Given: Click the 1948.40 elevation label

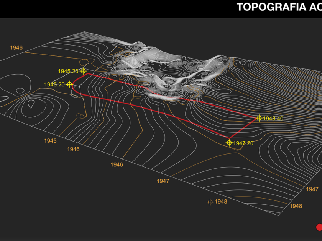Looking at the screenshot, I should tap(273, 119).
